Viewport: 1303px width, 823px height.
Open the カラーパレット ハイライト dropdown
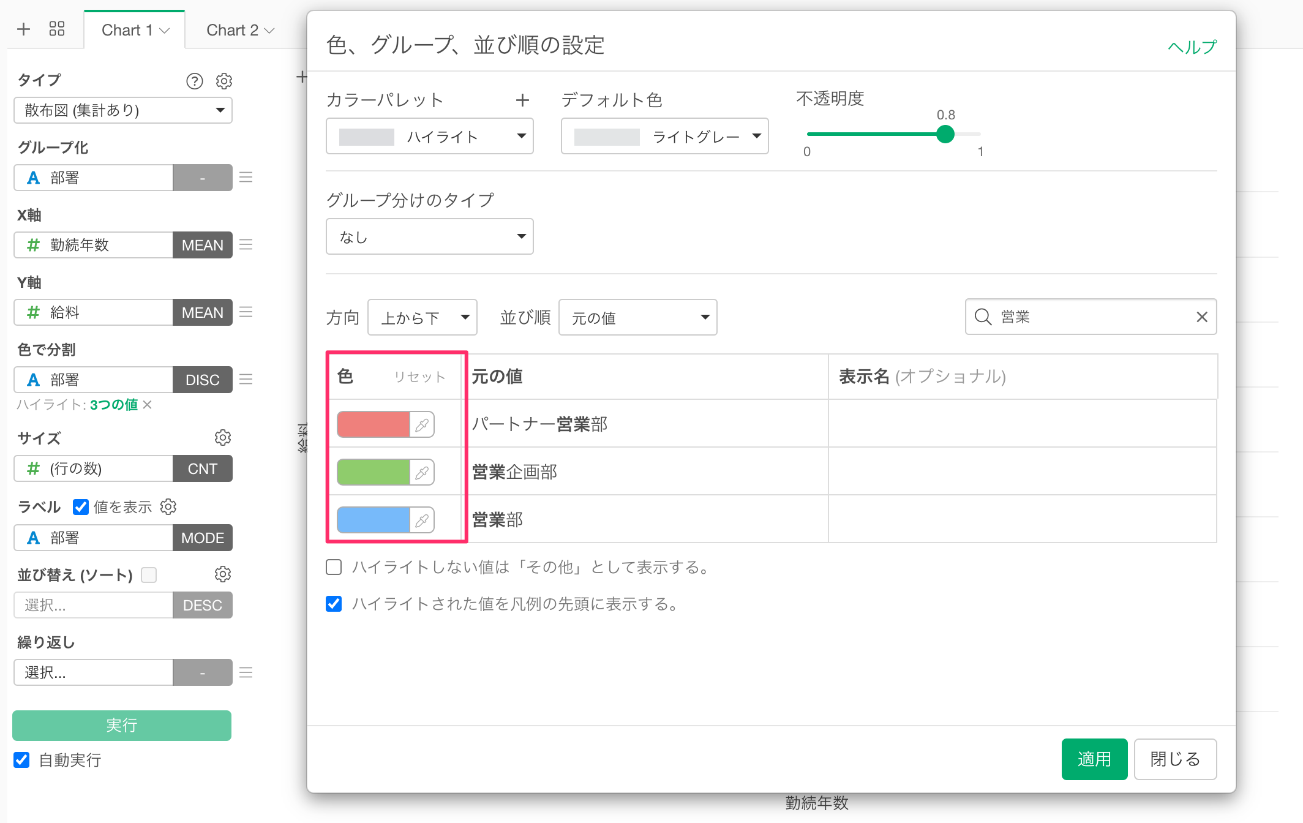coord(429,136)
